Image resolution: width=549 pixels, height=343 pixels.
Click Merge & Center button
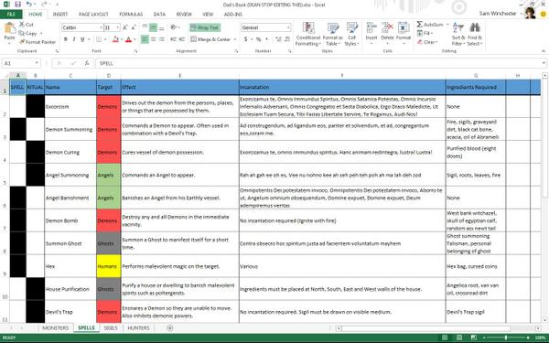[210, 39]
